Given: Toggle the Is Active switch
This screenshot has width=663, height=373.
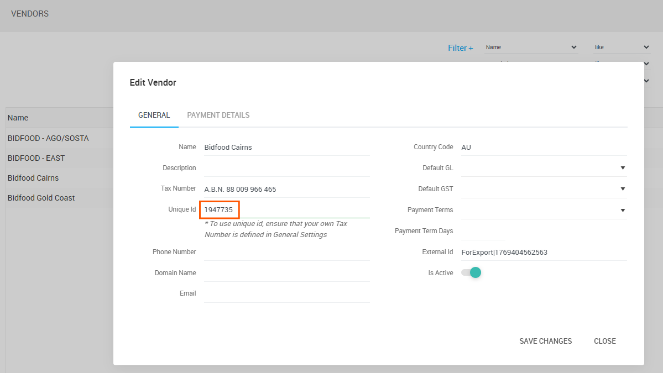Looking at the screenshot, I should pos(471,272).
